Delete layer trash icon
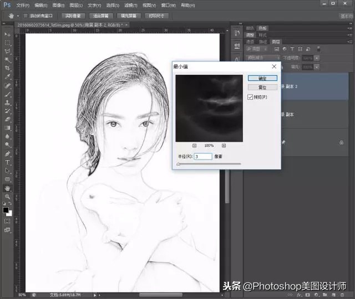This screenshot has width=355, height=299. click(342, 295)
